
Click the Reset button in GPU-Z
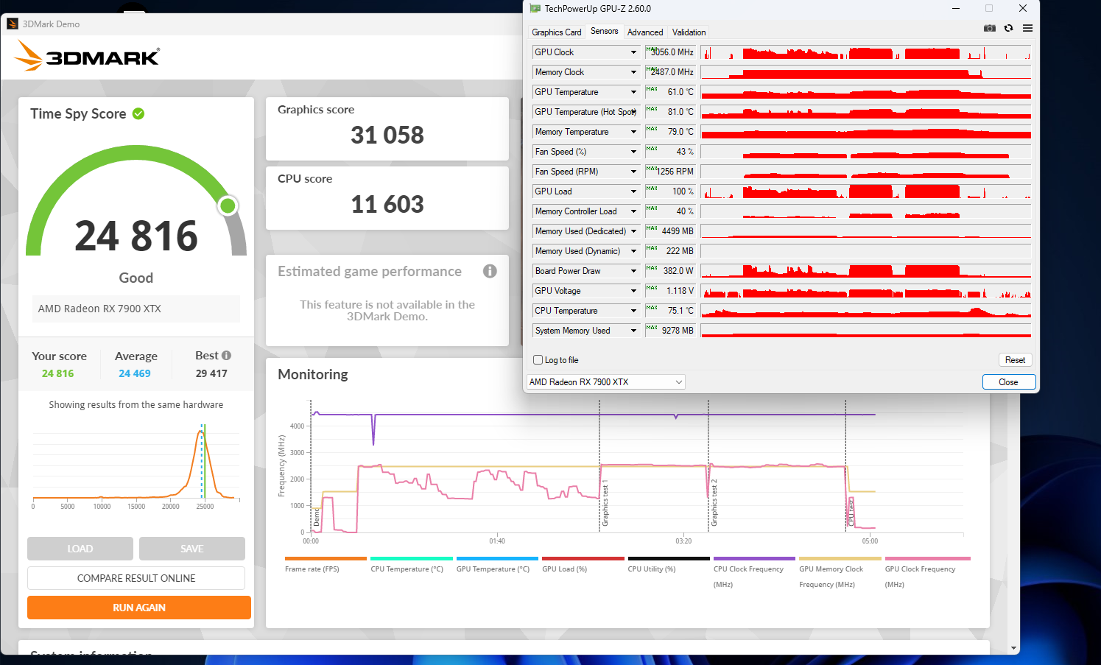pos(1015,360)
